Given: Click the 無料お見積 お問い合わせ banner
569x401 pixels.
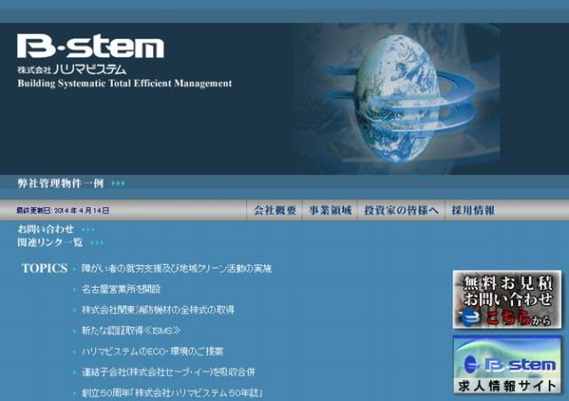Looking at the screenshot, I should pyautogui.click(x=507, y=300).
